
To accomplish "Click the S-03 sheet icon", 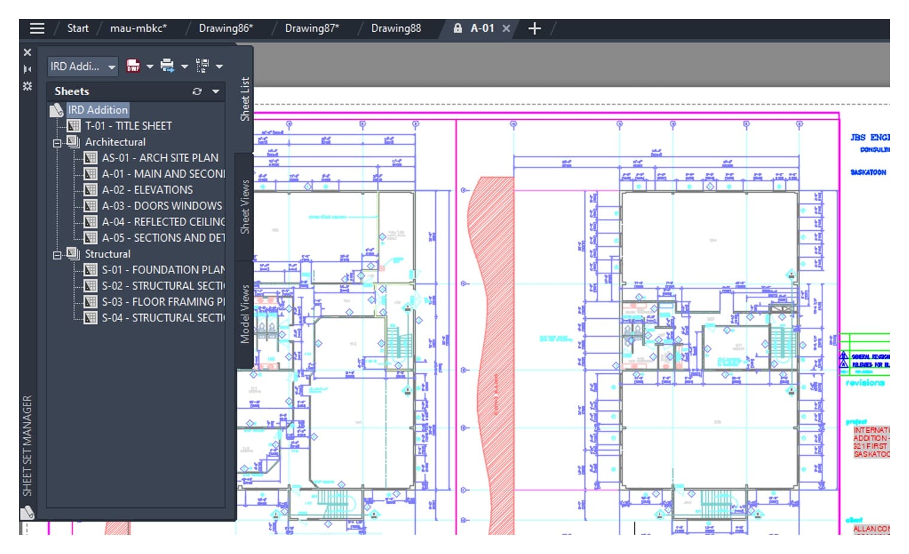I will click(90, 302).
